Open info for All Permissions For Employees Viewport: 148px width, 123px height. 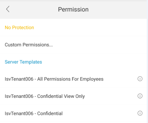click(x=140, y=79)
